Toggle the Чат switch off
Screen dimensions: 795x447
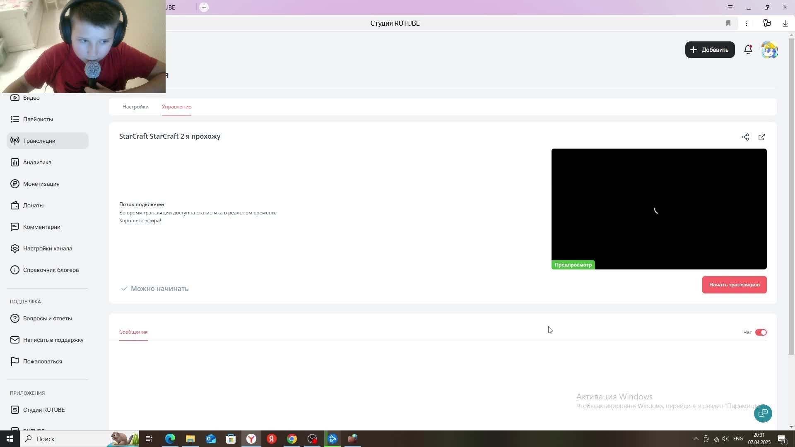point(761,332)
